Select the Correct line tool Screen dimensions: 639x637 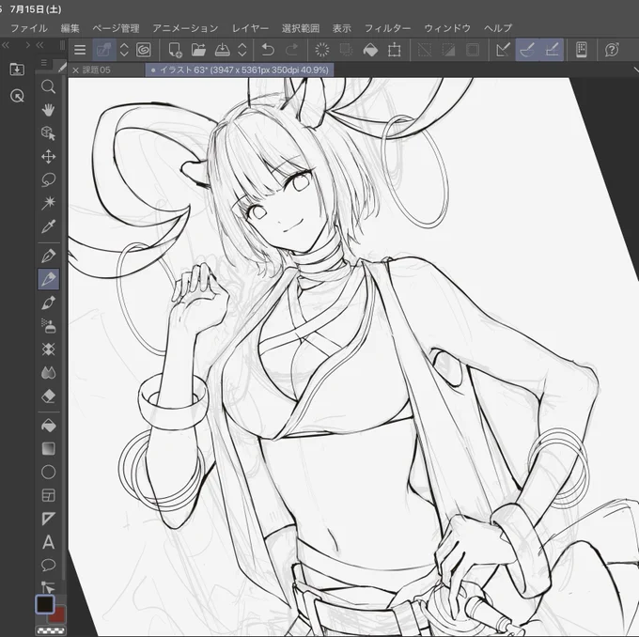pyautogui.click(x=48, y=587)
